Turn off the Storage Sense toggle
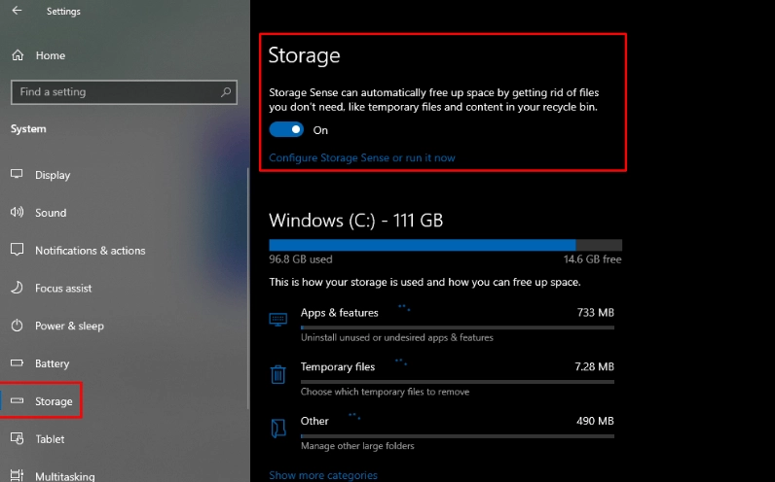Screen dimensions: 775x482 click(286, 129)
